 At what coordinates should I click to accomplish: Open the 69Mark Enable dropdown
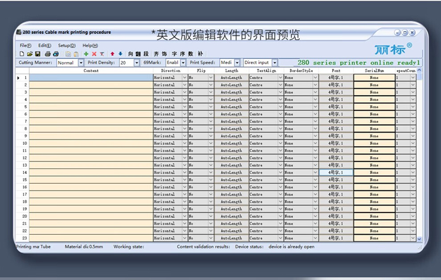point(182,62)
